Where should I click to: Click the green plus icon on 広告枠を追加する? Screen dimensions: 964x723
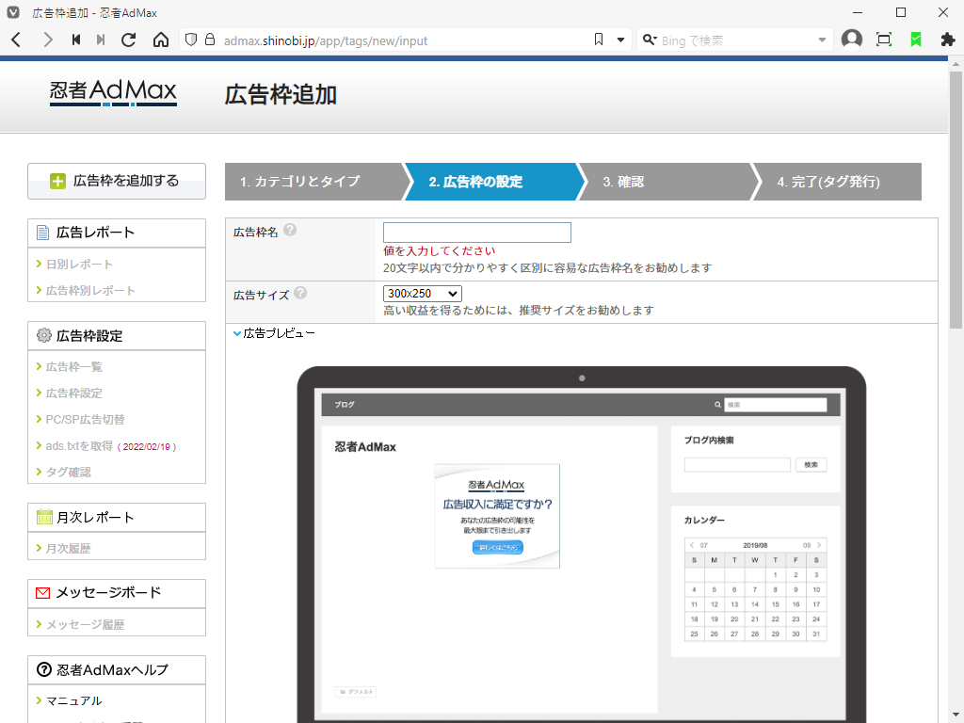pos(57,181)
